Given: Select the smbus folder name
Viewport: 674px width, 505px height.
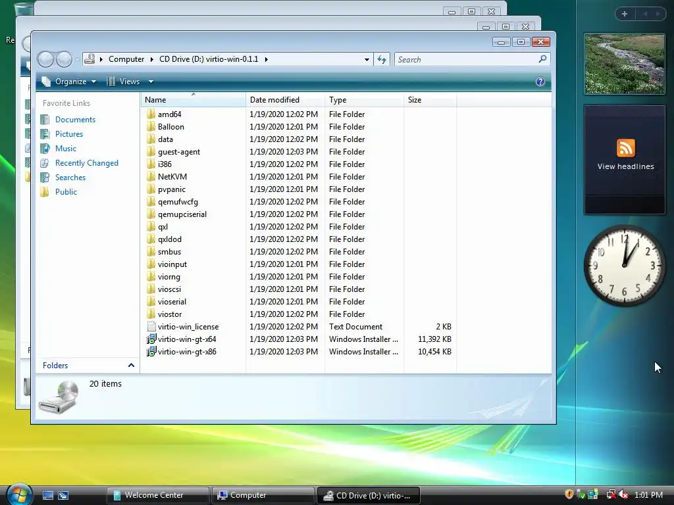Looking at the screenshot, I should click(x=169, y=252).
